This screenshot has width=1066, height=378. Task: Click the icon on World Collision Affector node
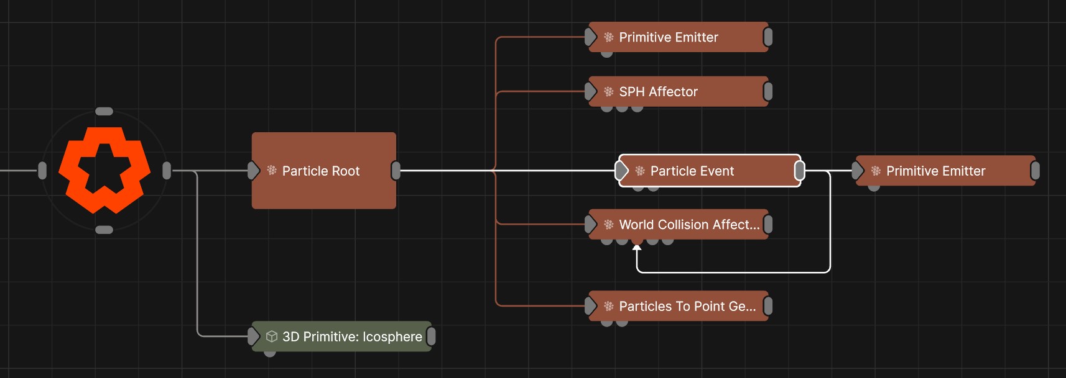click(x=609, y=225)
